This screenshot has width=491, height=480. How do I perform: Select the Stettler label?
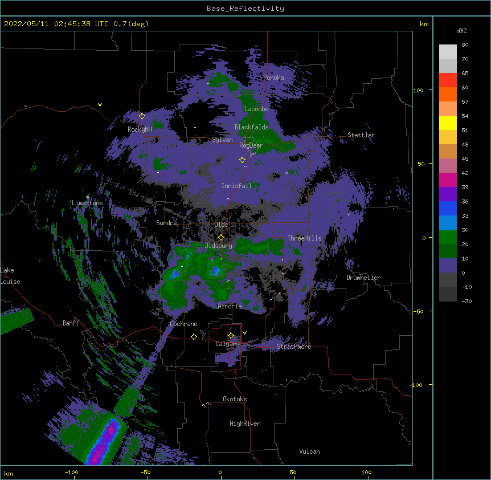click(x=361, y=135)
